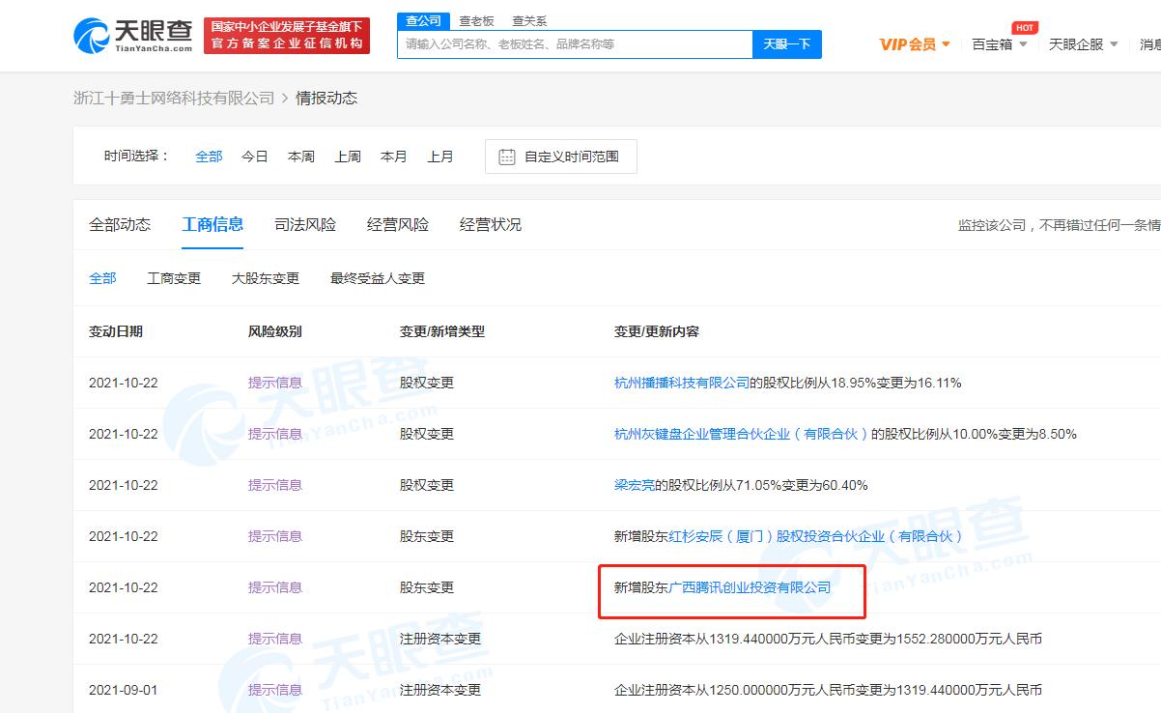Filter by 工商变更
The image size is (1161, 713).
[x=174, y=278]
